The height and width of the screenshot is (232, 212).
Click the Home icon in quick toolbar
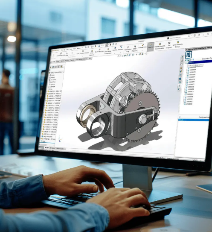[x=86, y=47]
